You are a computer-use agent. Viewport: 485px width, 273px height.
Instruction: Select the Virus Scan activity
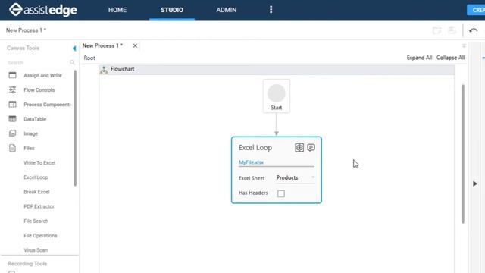[36, 250]
